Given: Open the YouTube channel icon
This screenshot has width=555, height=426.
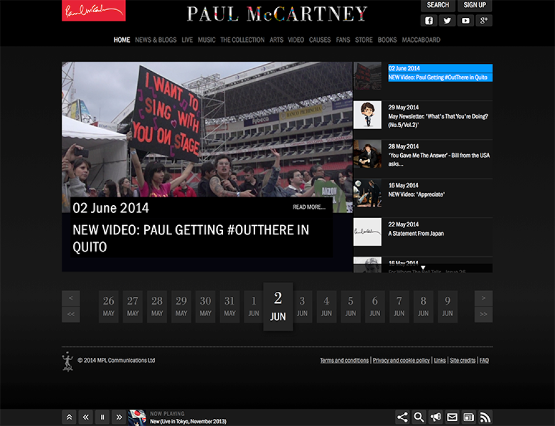Looking at the screenshot, I should (466, 21).
